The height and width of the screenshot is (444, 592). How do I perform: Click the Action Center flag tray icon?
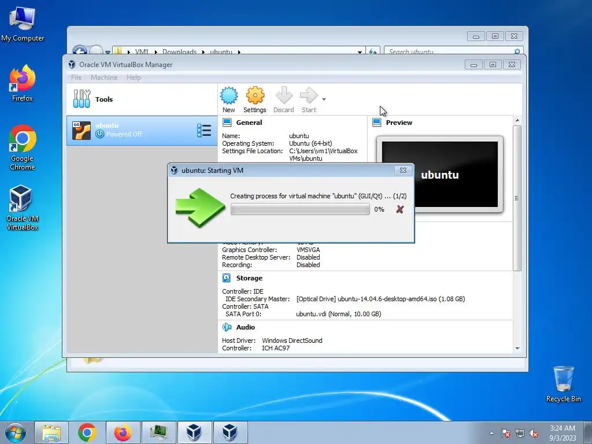pos(506,433)
